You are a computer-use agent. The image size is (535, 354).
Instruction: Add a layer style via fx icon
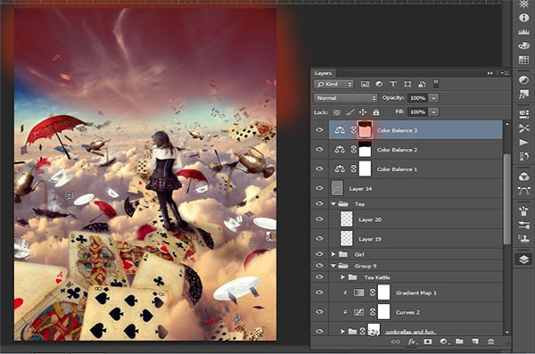coord(412,342)
